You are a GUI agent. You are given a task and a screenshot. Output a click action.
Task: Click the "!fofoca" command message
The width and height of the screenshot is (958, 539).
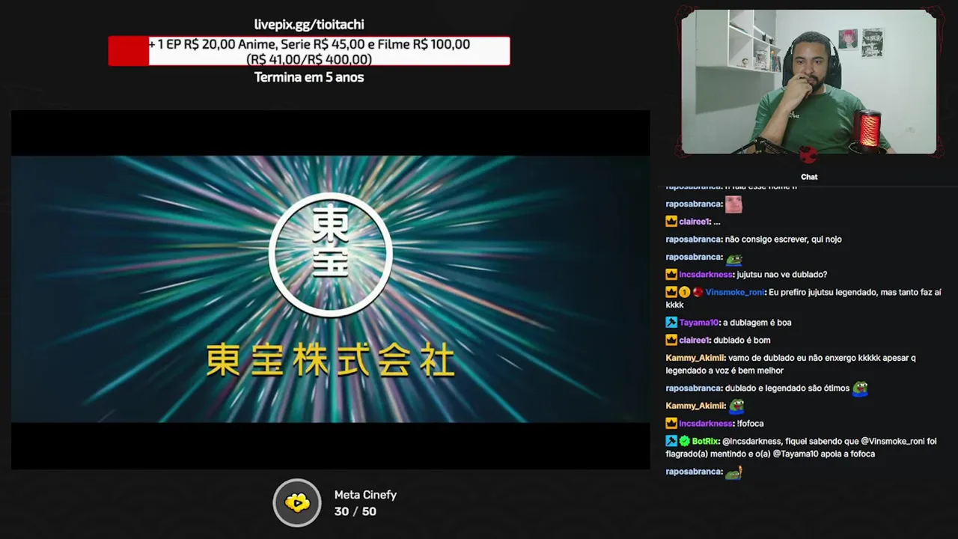(x=750, y=424)
